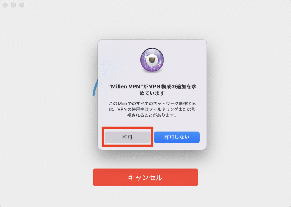
Task: Click the 視されることがあります sentence line
Action: coord(152,115)
